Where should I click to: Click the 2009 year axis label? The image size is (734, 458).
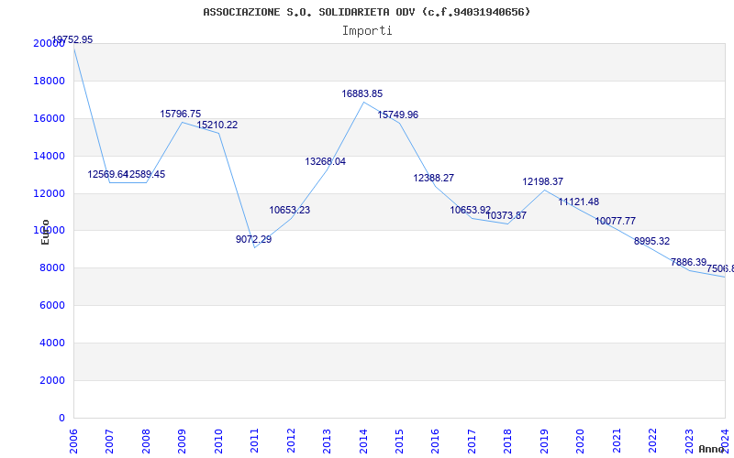[x=182, y=442]
